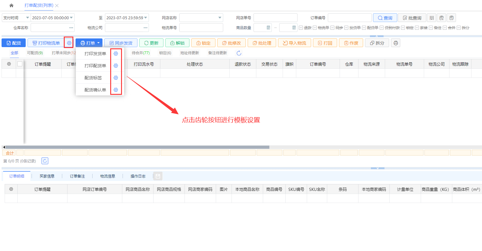The height and width of the screenshot is (251, 482).
Task: Open template settings gear for 打印配货单
Action: click(116, 66)
